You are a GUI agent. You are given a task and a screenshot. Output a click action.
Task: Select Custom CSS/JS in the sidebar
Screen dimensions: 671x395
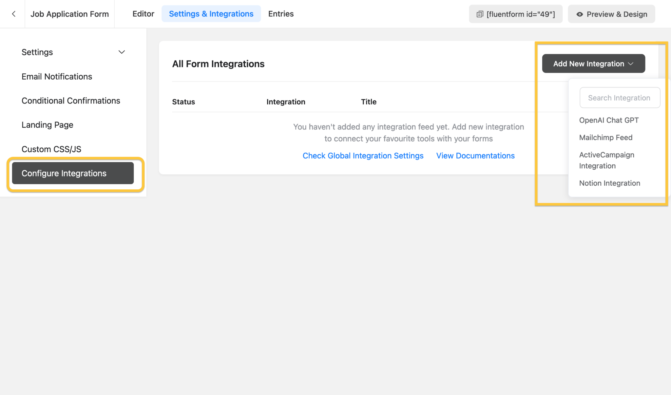51,149
